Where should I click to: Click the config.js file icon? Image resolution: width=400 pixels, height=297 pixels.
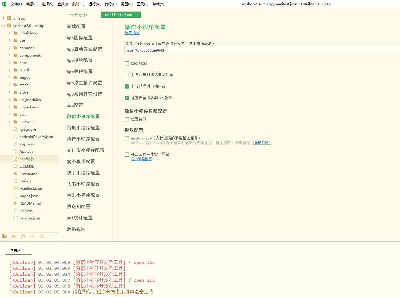tap(15, 159)
